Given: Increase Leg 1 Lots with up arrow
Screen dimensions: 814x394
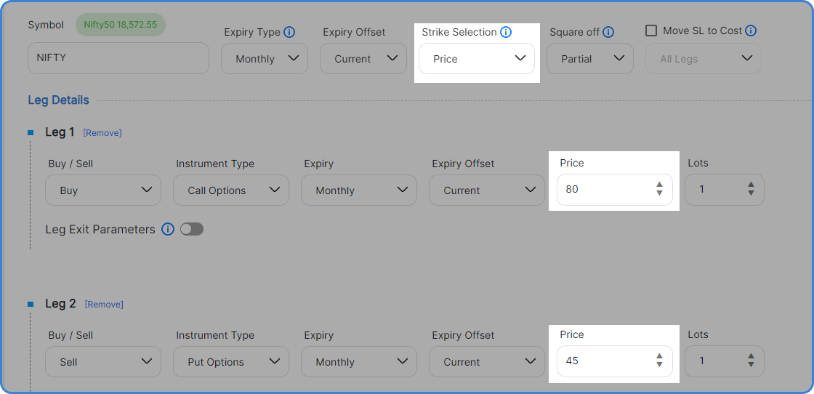Looking at the screenshot, I should tap(751, 185).
